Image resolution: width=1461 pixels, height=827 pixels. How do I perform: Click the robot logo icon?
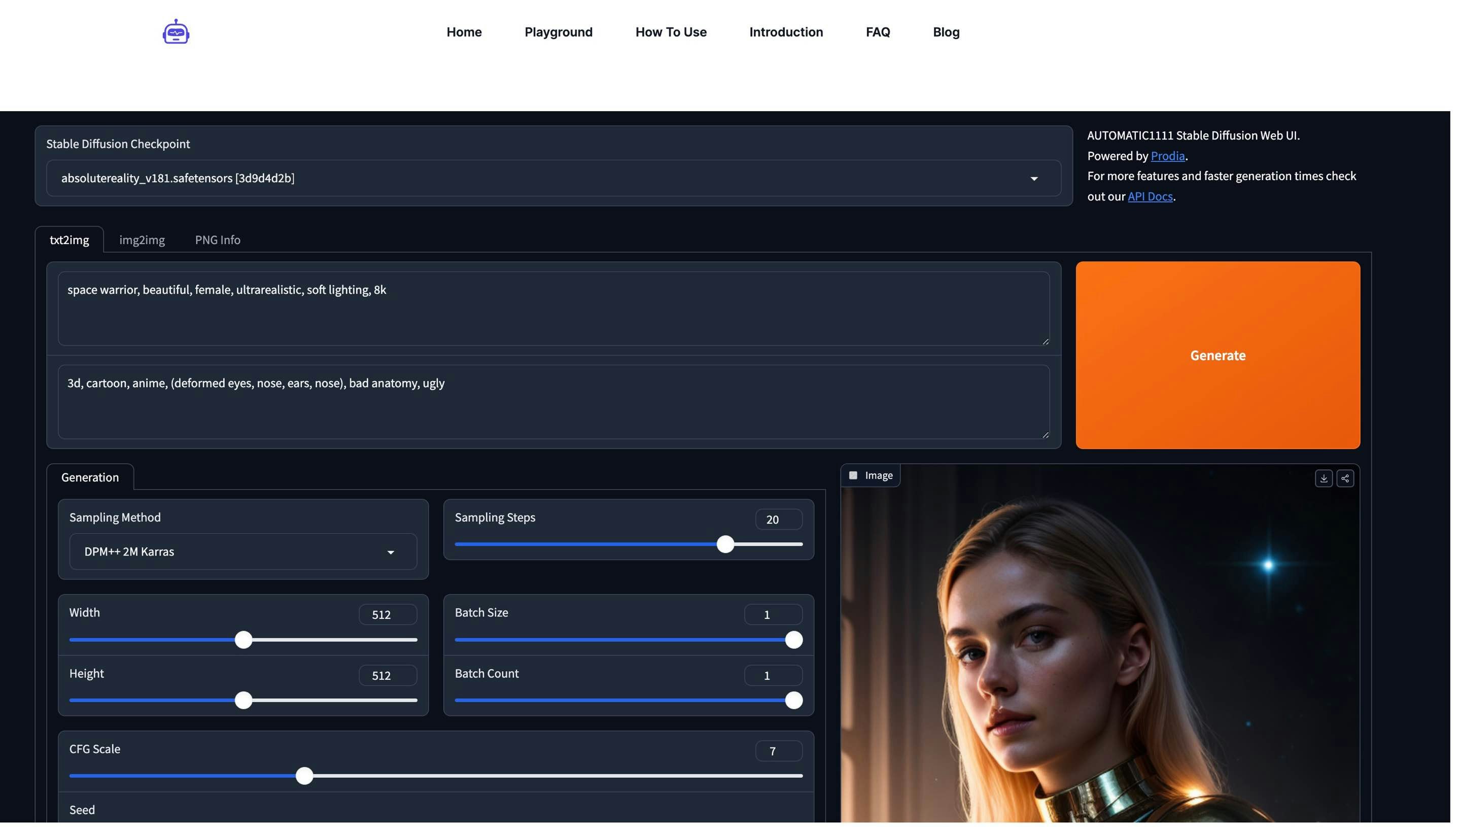(177, 32)
